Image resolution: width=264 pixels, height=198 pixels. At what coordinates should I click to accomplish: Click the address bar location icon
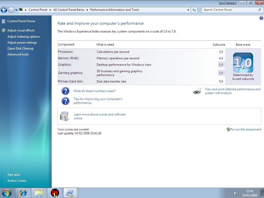tap(21, 10)
